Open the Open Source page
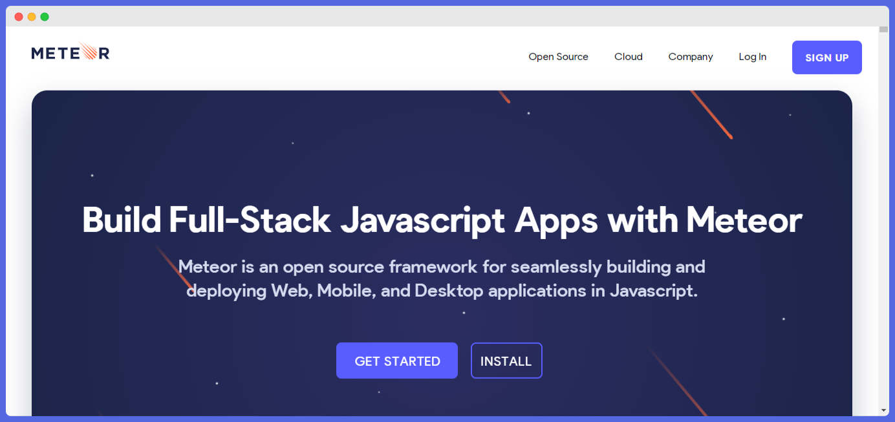Image resolution: width=895 pixels, height=422 pixels. coord(558,57)
